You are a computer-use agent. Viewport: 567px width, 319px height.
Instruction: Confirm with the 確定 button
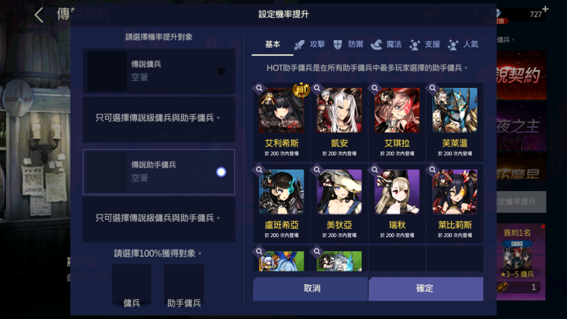click(426, 289)
